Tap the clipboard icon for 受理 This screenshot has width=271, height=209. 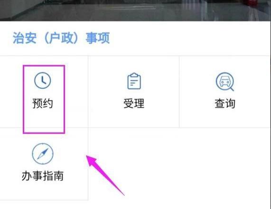tap(134, 81)
